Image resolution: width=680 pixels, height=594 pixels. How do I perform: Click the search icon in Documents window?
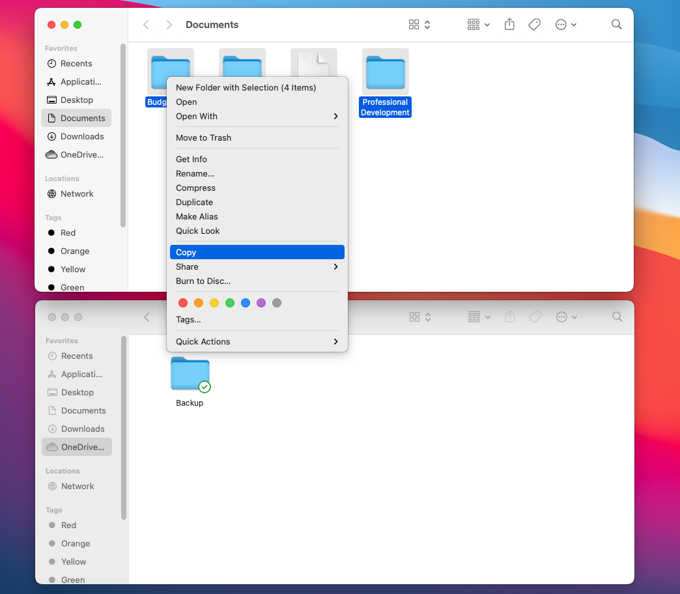(616, 25)
